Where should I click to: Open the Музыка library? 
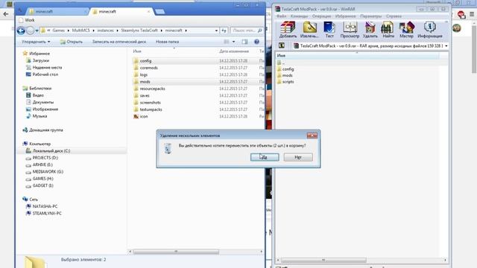pyautogui.click(x=40, y=116)
